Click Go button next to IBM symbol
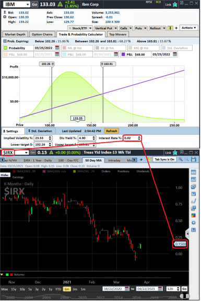The width and height of the screenshot is (201, 302). click(x=34, y=4)
